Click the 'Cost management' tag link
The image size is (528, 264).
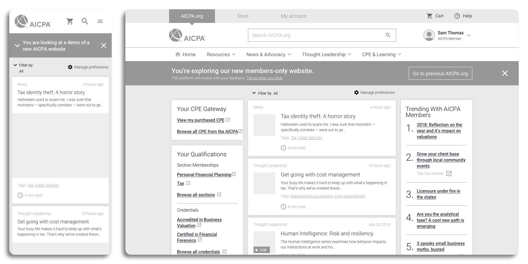click(x=350, y=196)
